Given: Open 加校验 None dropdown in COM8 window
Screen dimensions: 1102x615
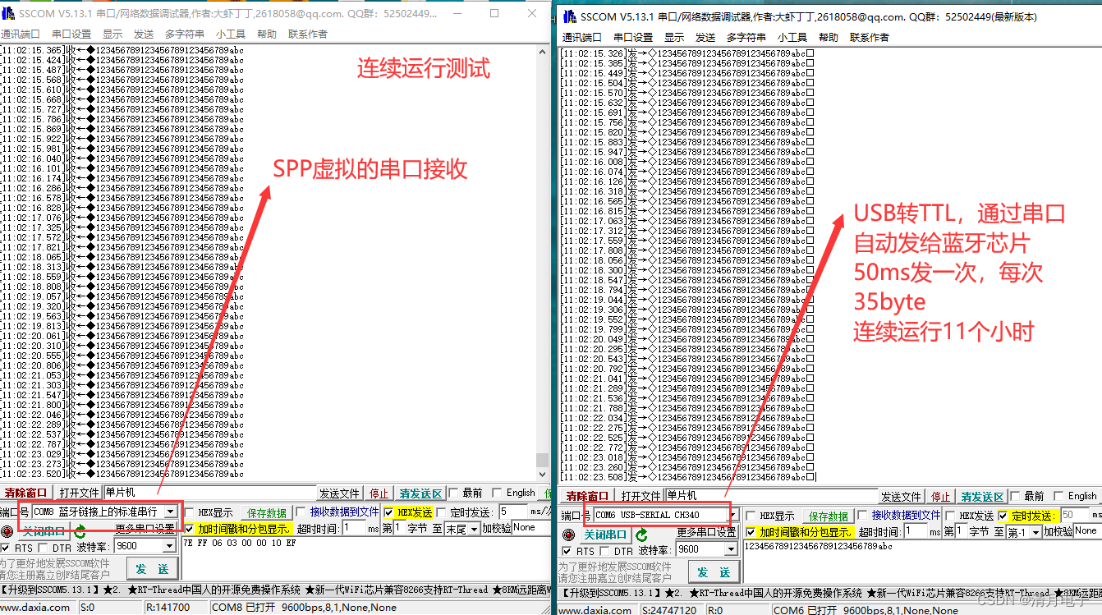Looking at the screenshot, I should click(530, 528).
